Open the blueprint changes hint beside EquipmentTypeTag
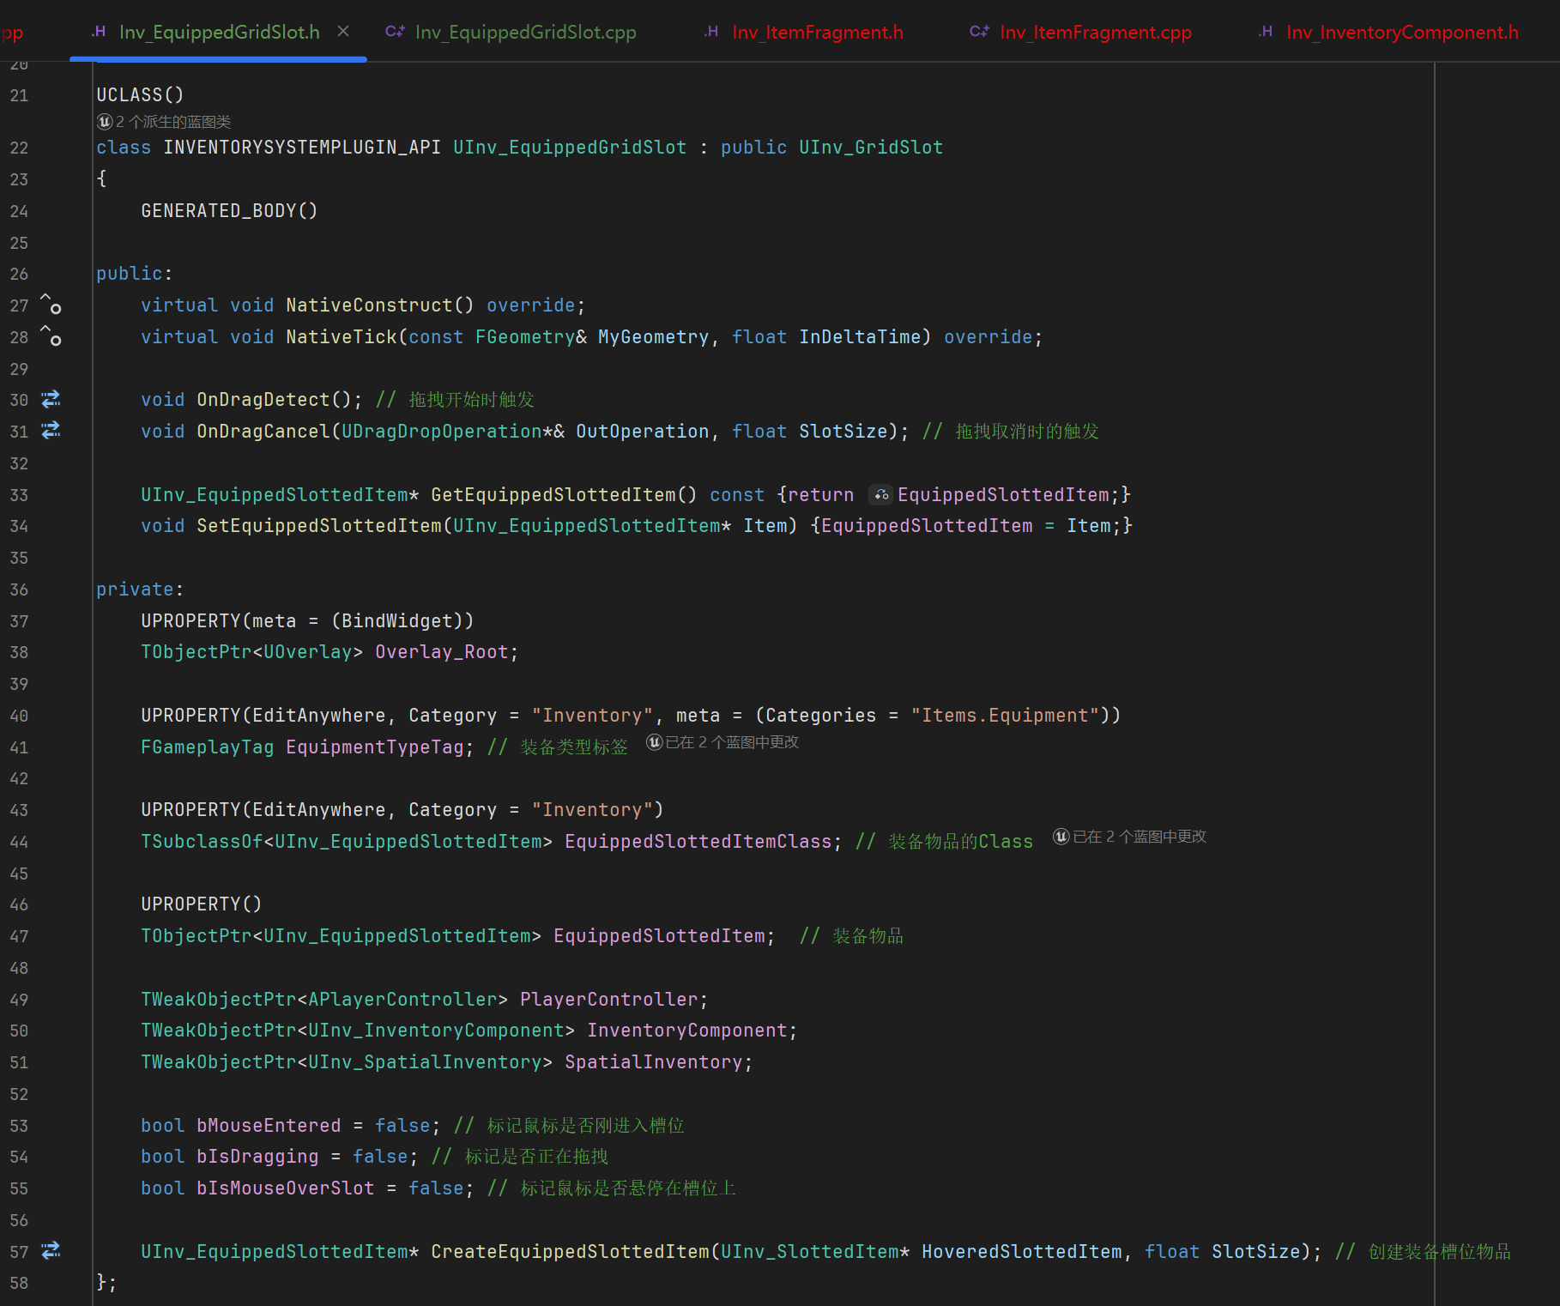The width and height of the screenshot is (1560, 1306). tap(723, 742)
